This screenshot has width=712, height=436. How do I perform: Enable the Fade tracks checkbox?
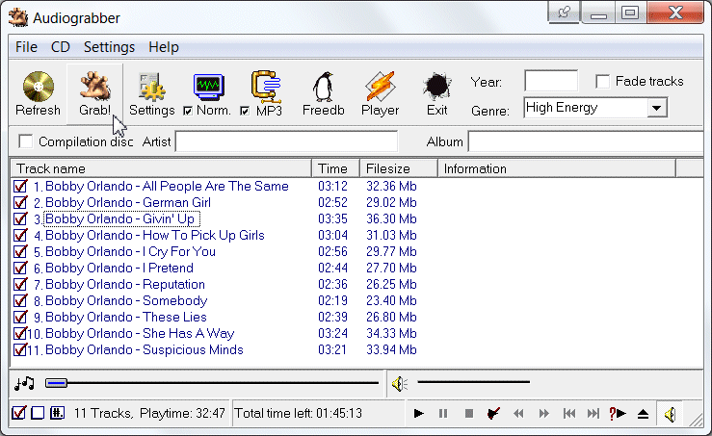click(x=602, y=82)
